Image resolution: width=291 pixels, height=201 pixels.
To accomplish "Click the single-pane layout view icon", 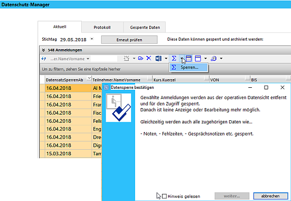I will (198, 58).
